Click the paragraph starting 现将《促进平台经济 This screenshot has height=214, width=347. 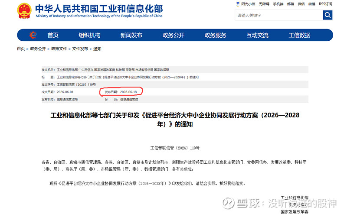coord(147,184)
